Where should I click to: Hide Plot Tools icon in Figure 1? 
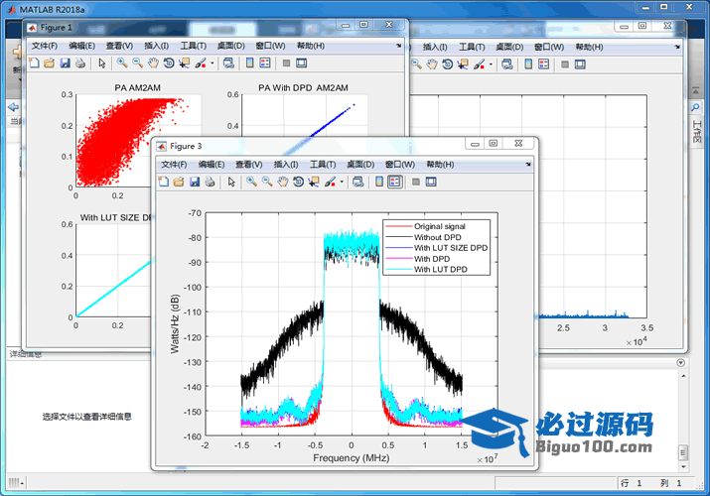(x=286, y=62)
